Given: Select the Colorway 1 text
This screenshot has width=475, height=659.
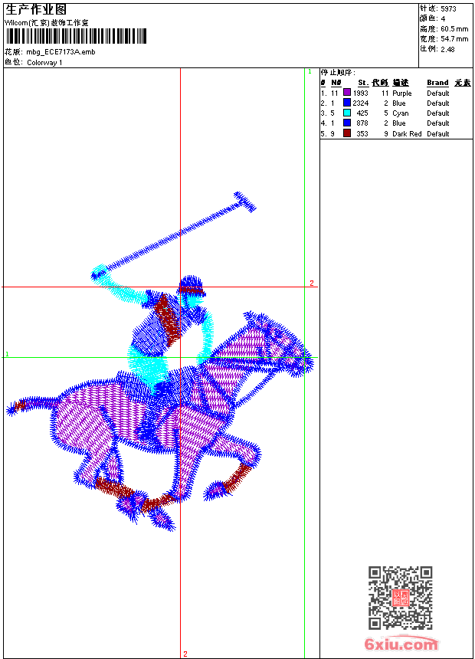Looking at the screenshot, I should point(44,63).
